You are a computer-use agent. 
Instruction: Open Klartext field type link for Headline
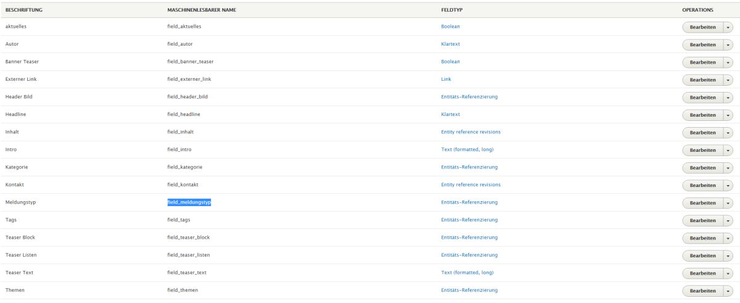pos(450,114)
